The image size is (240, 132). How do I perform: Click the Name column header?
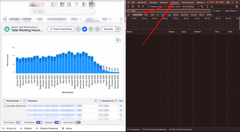point(147,32)
